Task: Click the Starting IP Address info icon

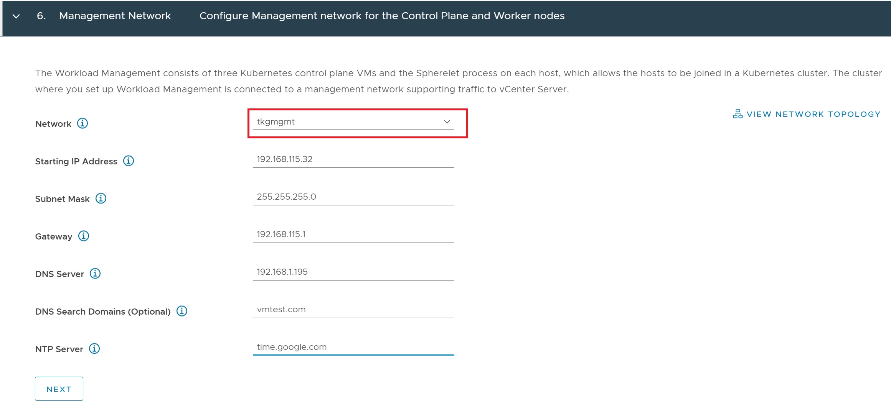Action: coord(129,161)
